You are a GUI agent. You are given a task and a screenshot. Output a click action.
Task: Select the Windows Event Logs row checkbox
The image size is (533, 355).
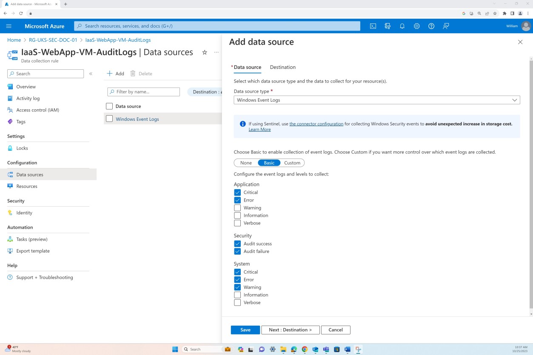109,119
